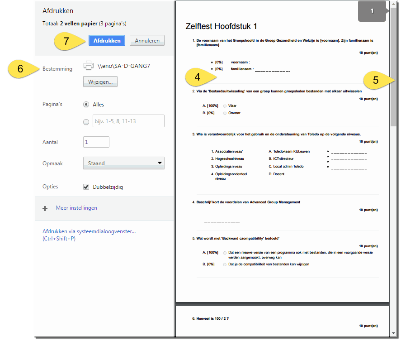Click 'D. Docent' in question 3
This screenshot has width=401, height=341.
(x=277, y=174)
